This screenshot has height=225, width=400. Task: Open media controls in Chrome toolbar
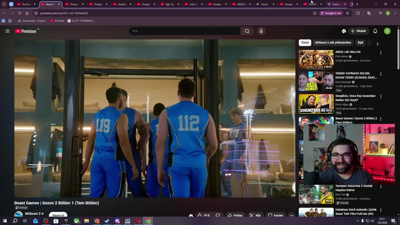tap(380, 13)
